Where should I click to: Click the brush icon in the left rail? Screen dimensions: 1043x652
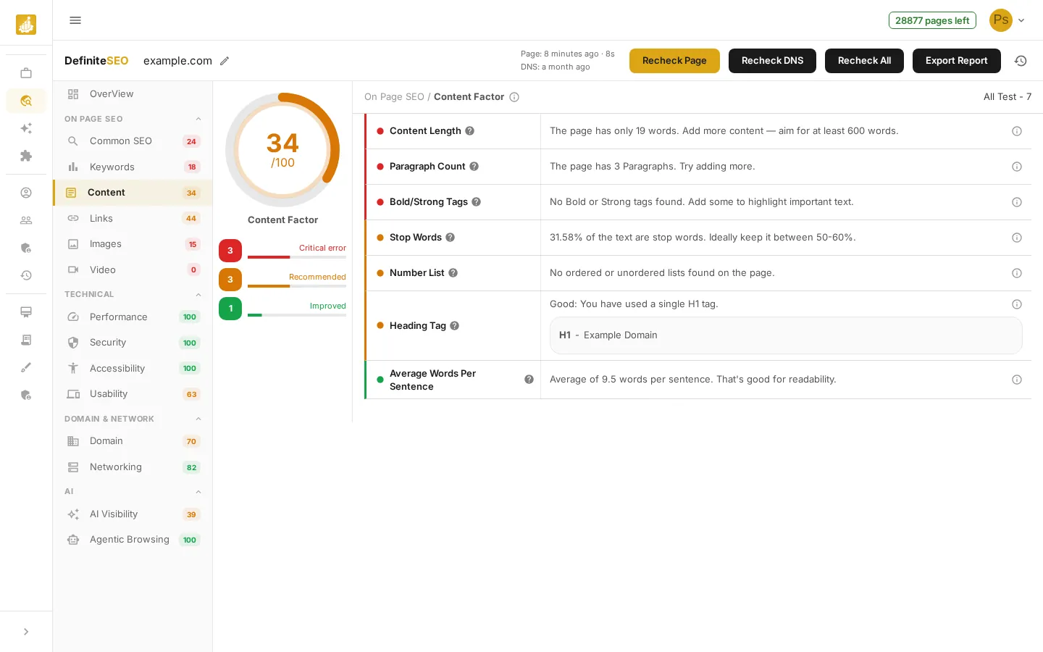click(26, 367)
